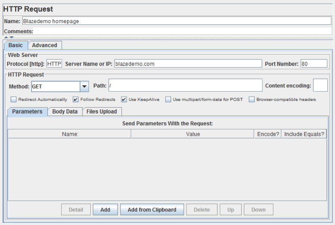Disable the Follow Redirects checkbox
This screenshot has width=335, height=225.
tap(76, 100)
